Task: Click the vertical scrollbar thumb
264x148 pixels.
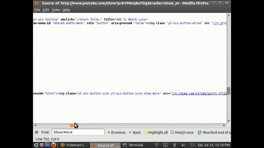Action: click(229, 91)
